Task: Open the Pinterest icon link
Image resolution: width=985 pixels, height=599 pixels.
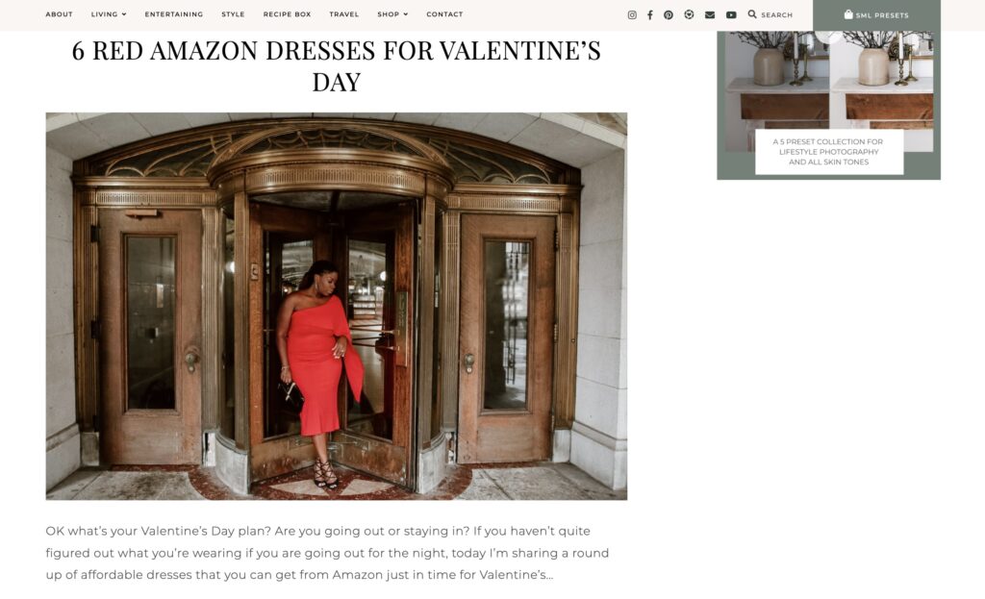Action: pyautogui.click(x=669, y=15)
